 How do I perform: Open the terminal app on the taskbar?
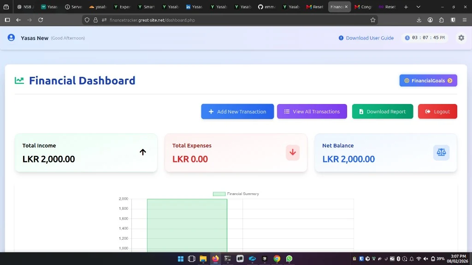tap(228, 259)
